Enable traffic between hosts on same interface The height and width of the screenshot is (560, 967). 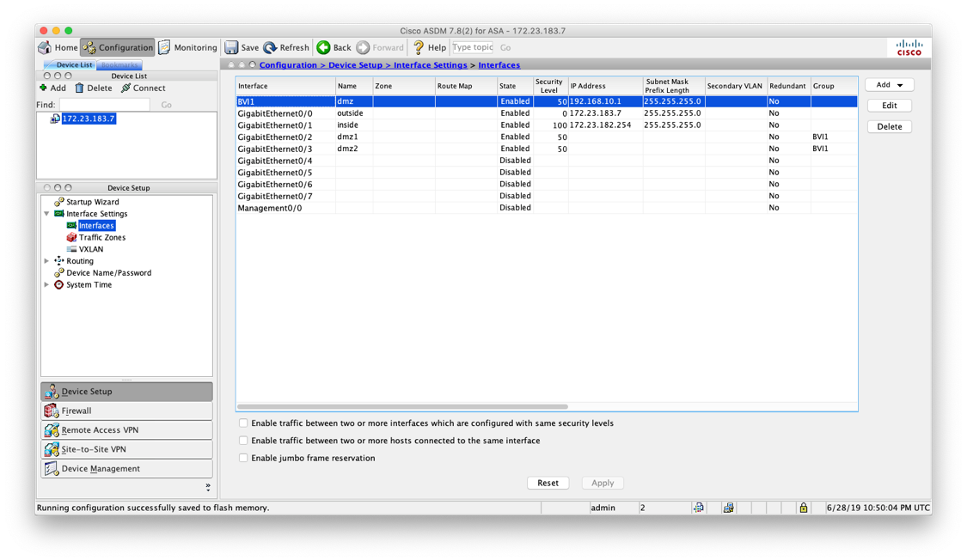[243, 440]
